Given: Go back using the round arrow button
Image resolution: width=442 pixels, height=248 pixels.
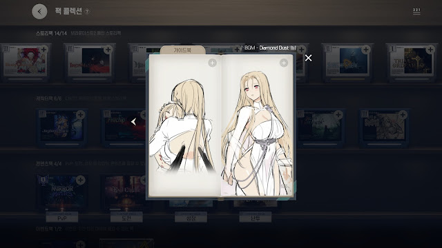Looking at the screenshot, I should click(x=39, y=12).
